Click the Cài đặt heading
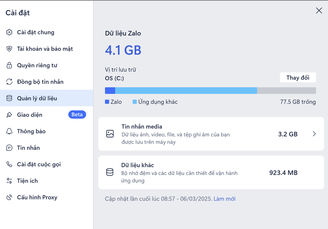This screenshot has height=229, width=328. 18,13
